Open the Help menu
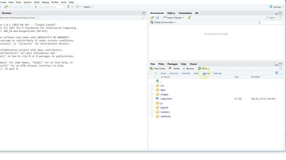The image size is (286, 160). [x=71, y=2]
